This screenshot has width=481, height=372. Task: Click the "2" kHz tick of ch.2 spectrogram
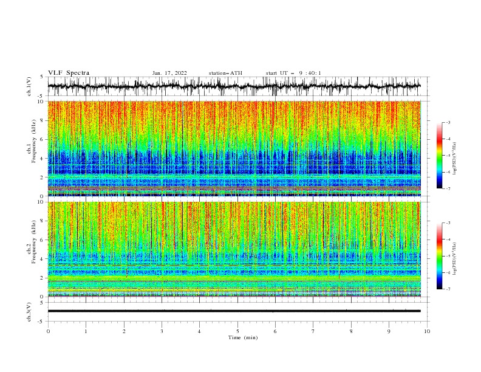tap(43, 278)
